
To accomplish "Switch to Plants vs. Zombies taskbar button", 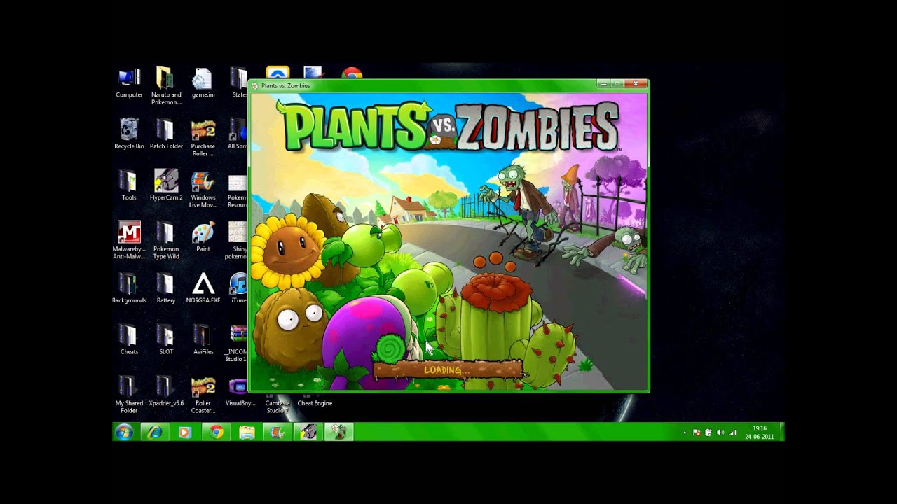I will (339, 432).
